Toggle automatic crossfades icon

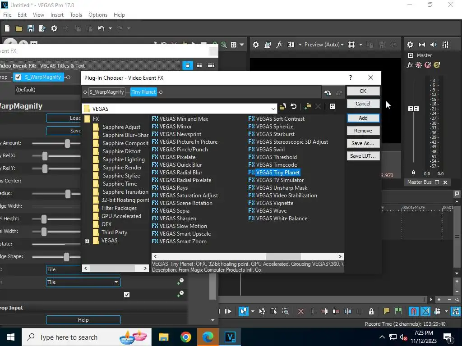pos(425,311)
